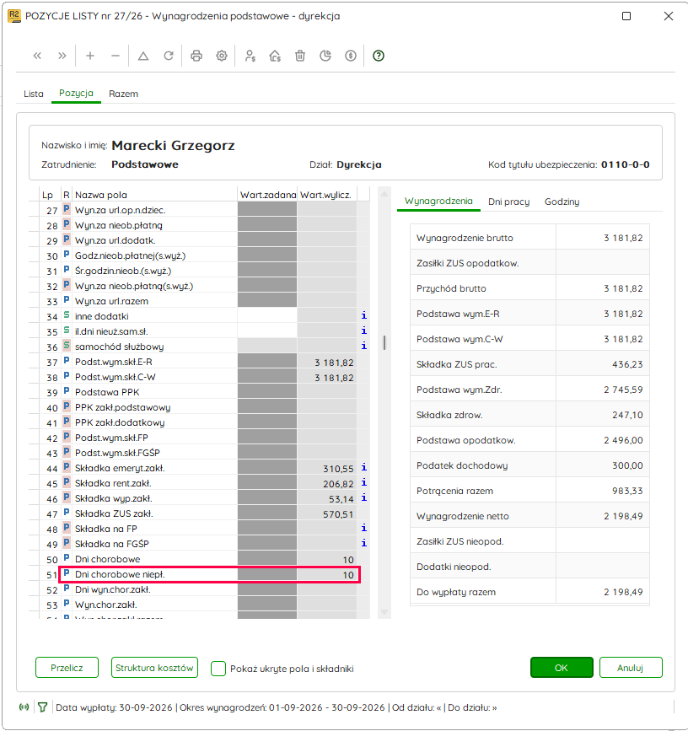Click the dollar coin toolbar icon
Viewport: 688px width, 731px height.
click(x=351, y=56)
